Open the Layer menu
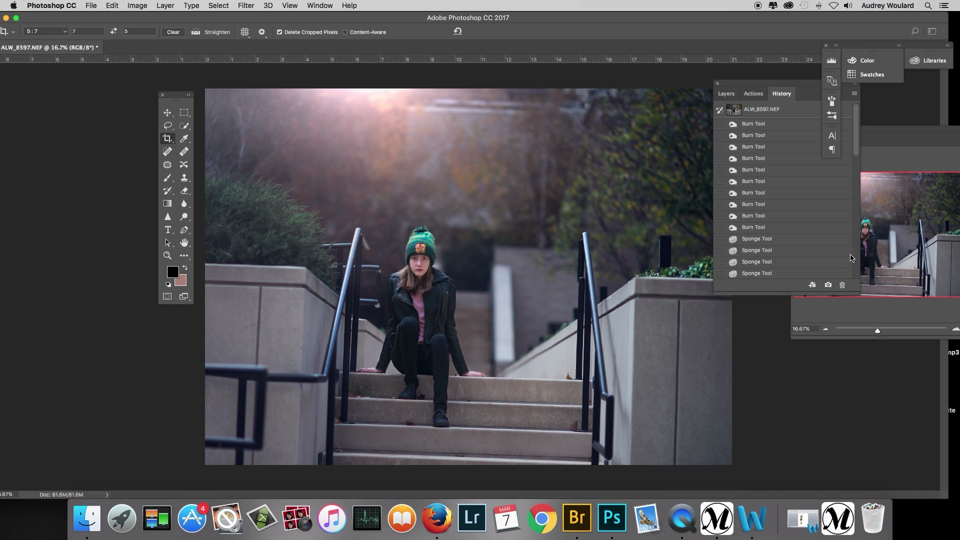The image size is (960, 540). point(165,5)
